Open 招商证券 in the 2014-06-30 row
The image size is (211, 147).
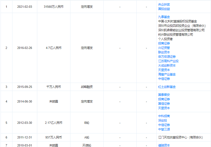click(x=164, y=99)
